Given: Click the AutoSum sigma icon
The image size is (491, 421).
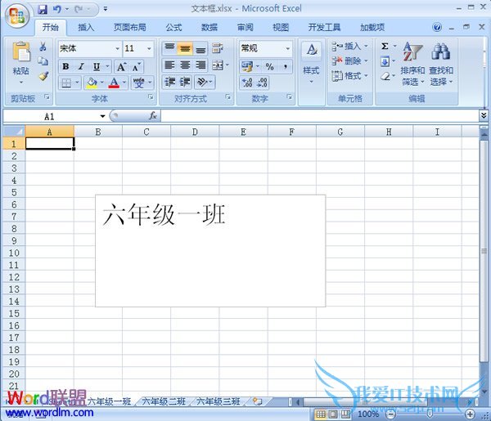Looking at the screenshot, I should coord(385,47).
